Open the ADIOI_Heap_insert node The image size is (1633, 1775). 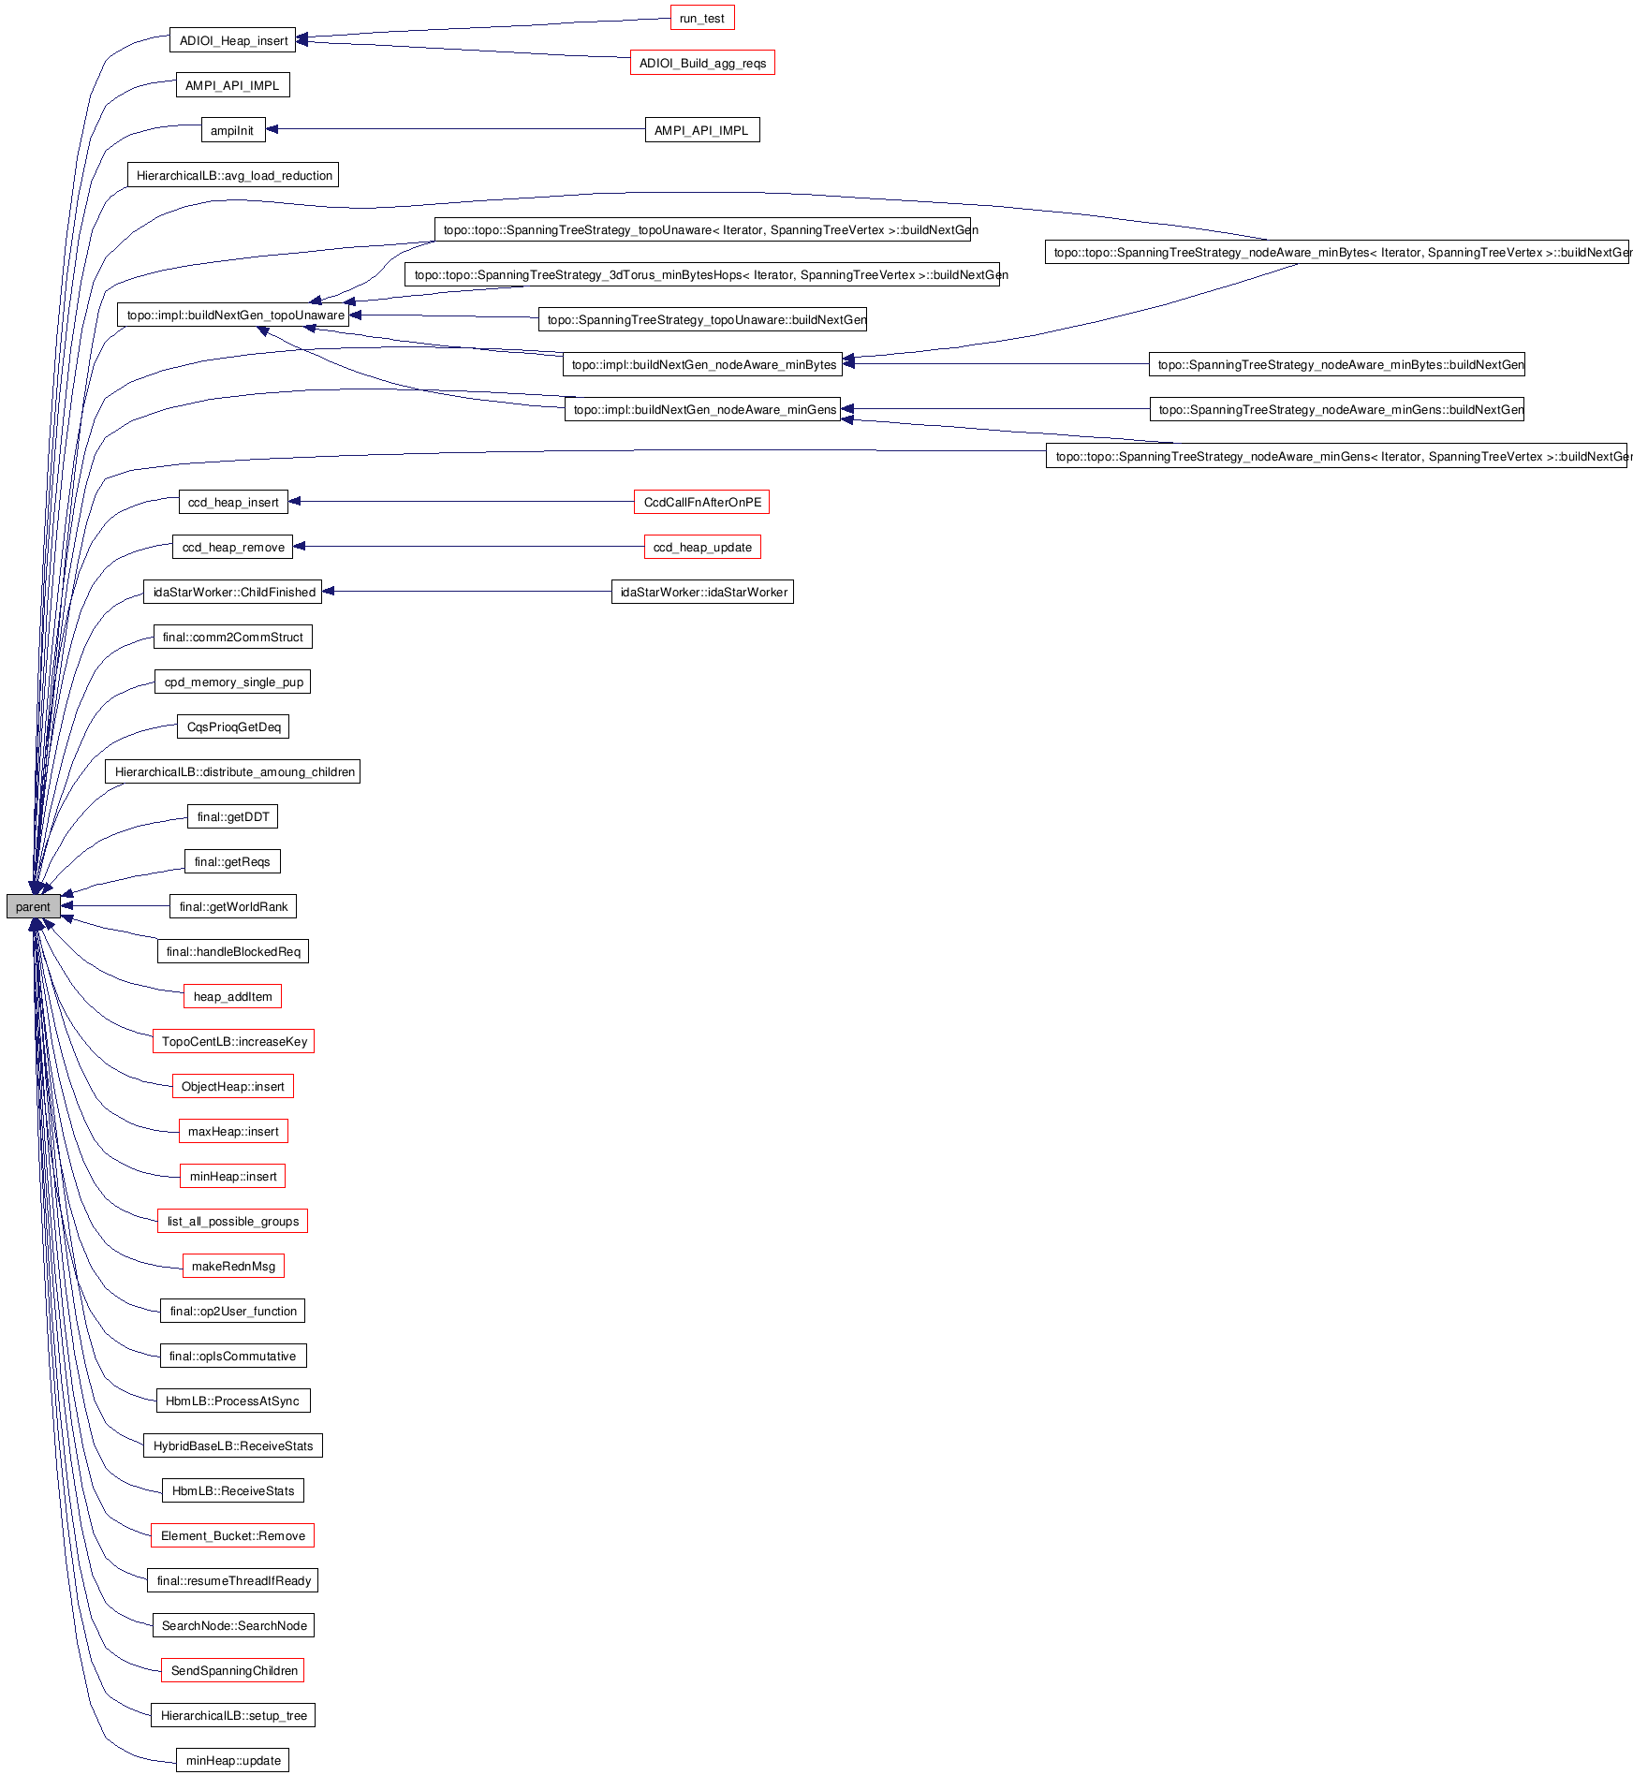point(233,40)
